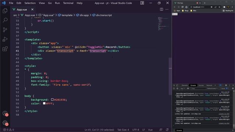
Task: Open the Run menu
Action: pyautogui.click(x=57, y=3)
